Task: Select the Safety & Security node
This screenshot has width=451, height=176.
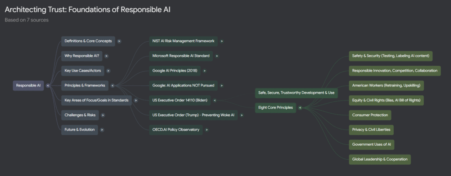Action: (x=391, y=56)
